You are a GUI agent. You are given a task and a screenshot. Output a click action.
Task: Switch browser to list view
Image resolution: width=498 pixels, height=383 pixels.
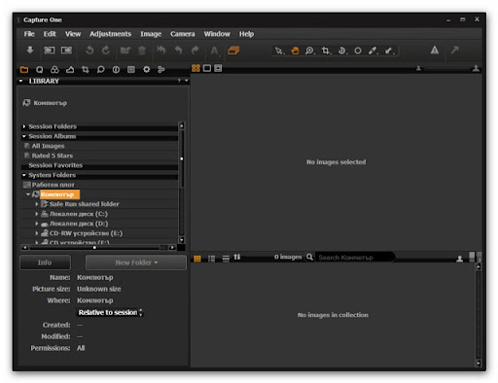211,259
